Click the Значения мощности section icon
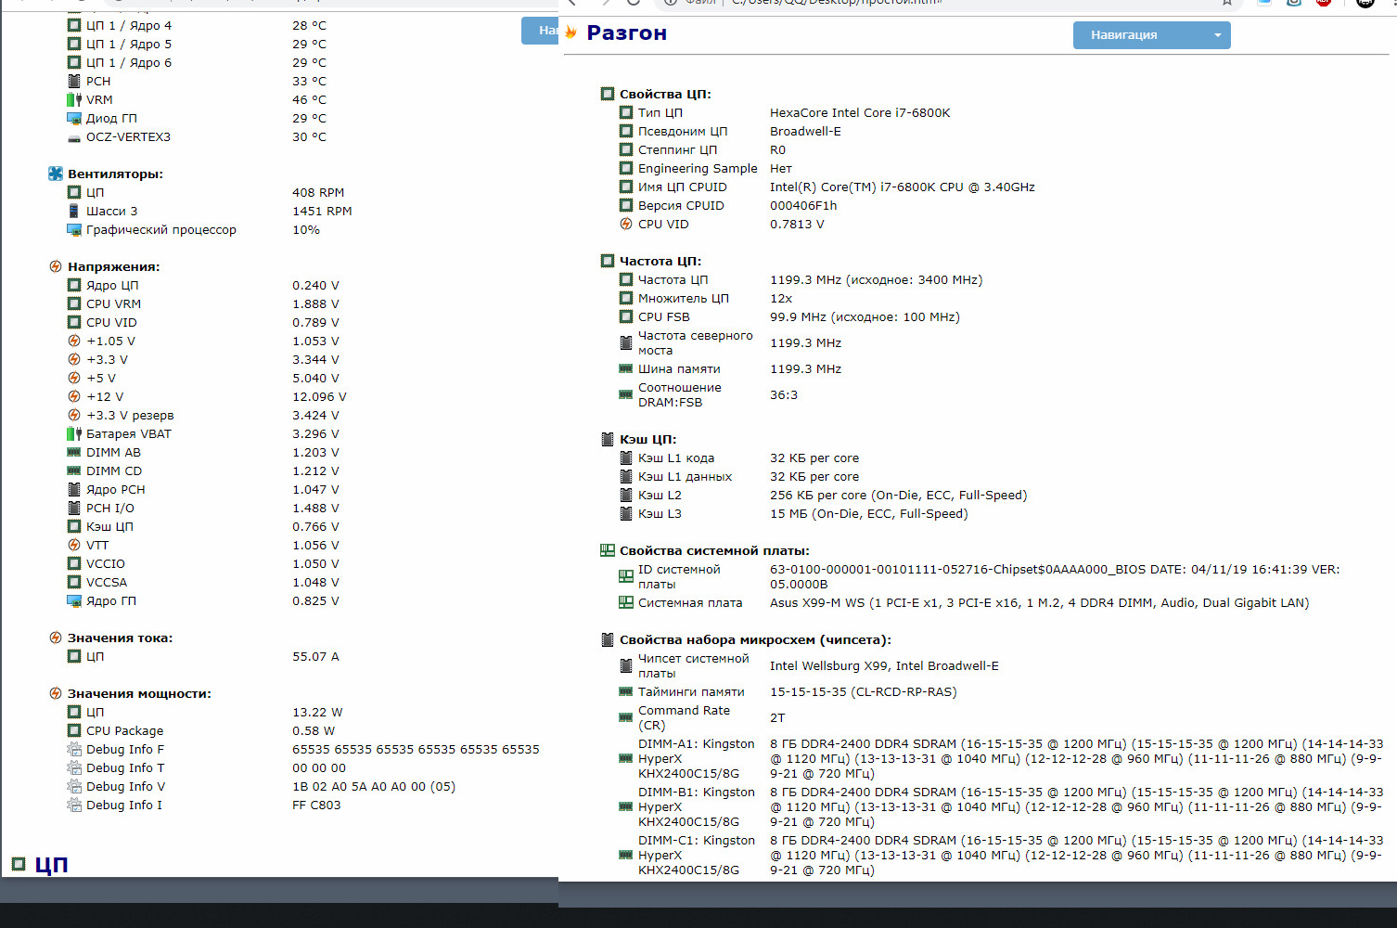Viewport: 1397px width, 928px height. tap(56, 693)
